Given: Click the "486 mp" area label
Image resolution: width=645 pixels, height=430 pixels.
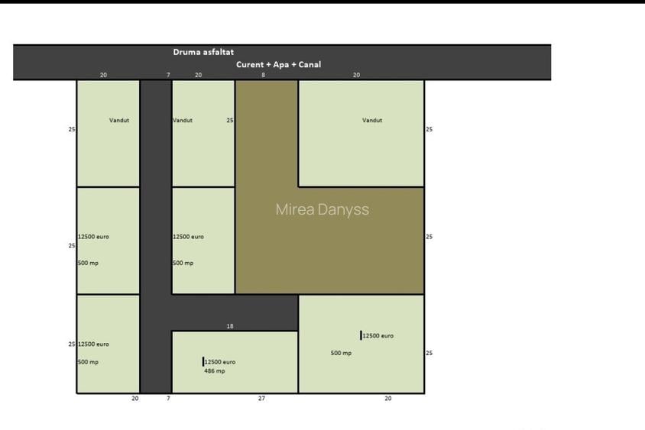Looking at the screenshot, I should tap(215, 371).
